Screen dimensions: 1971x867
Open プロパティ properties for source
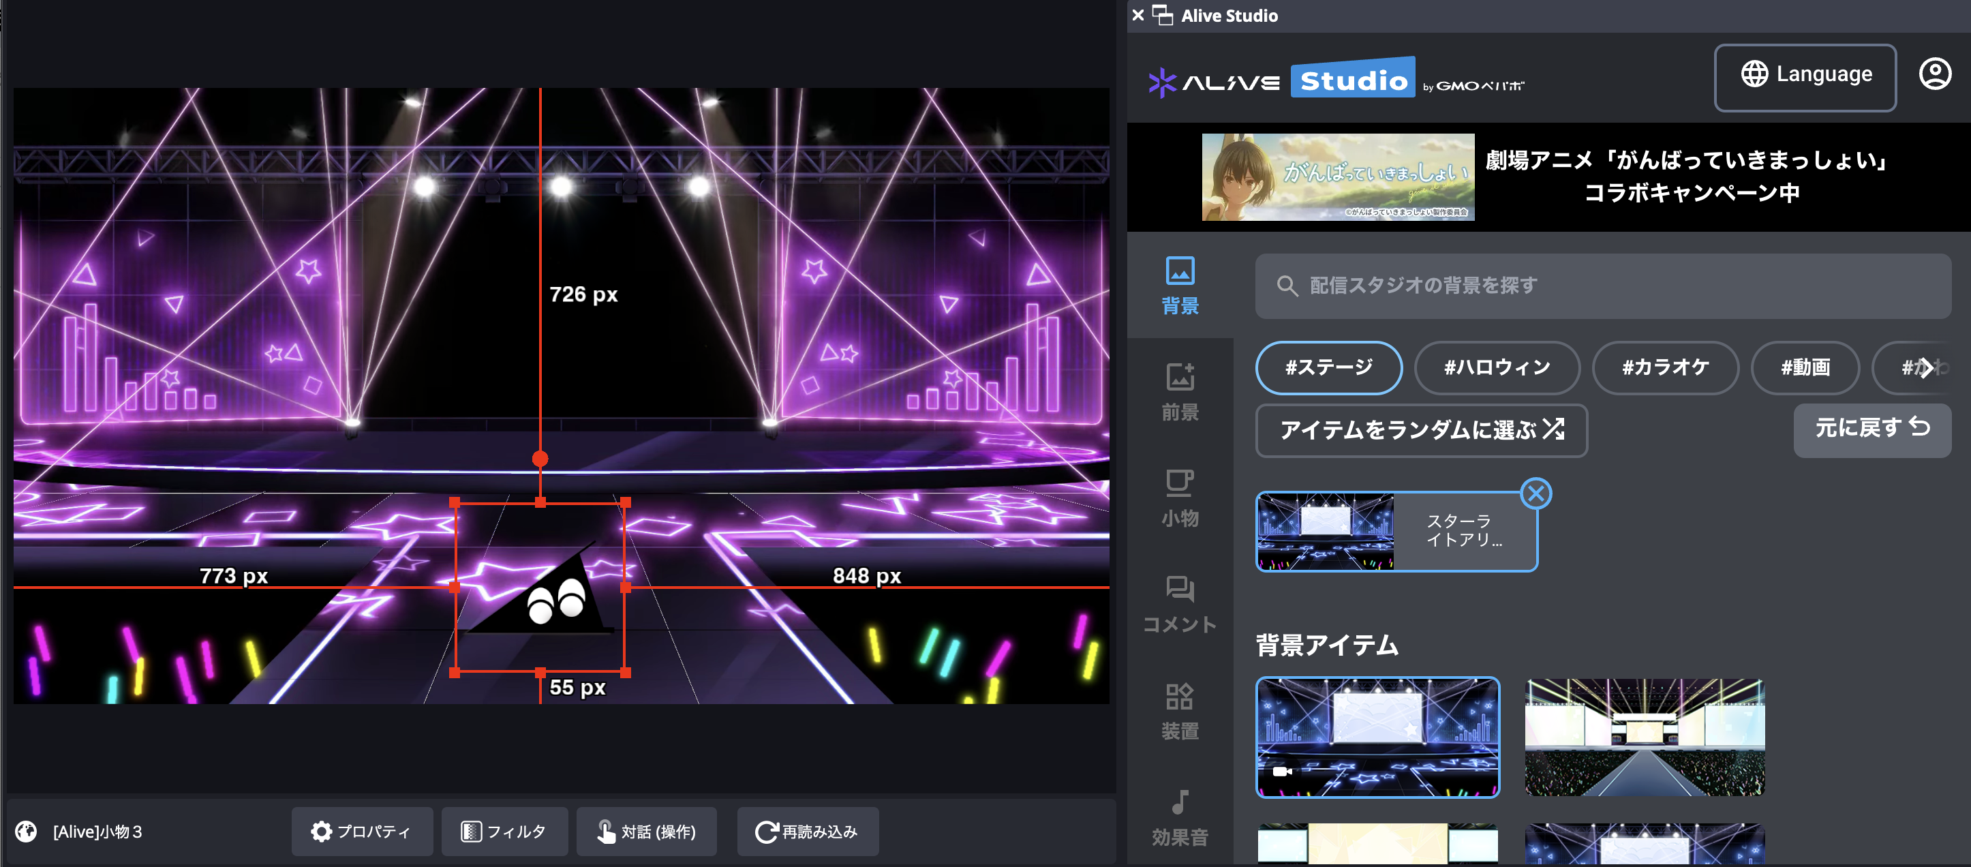pyautogui.click(x=361, y=831)
